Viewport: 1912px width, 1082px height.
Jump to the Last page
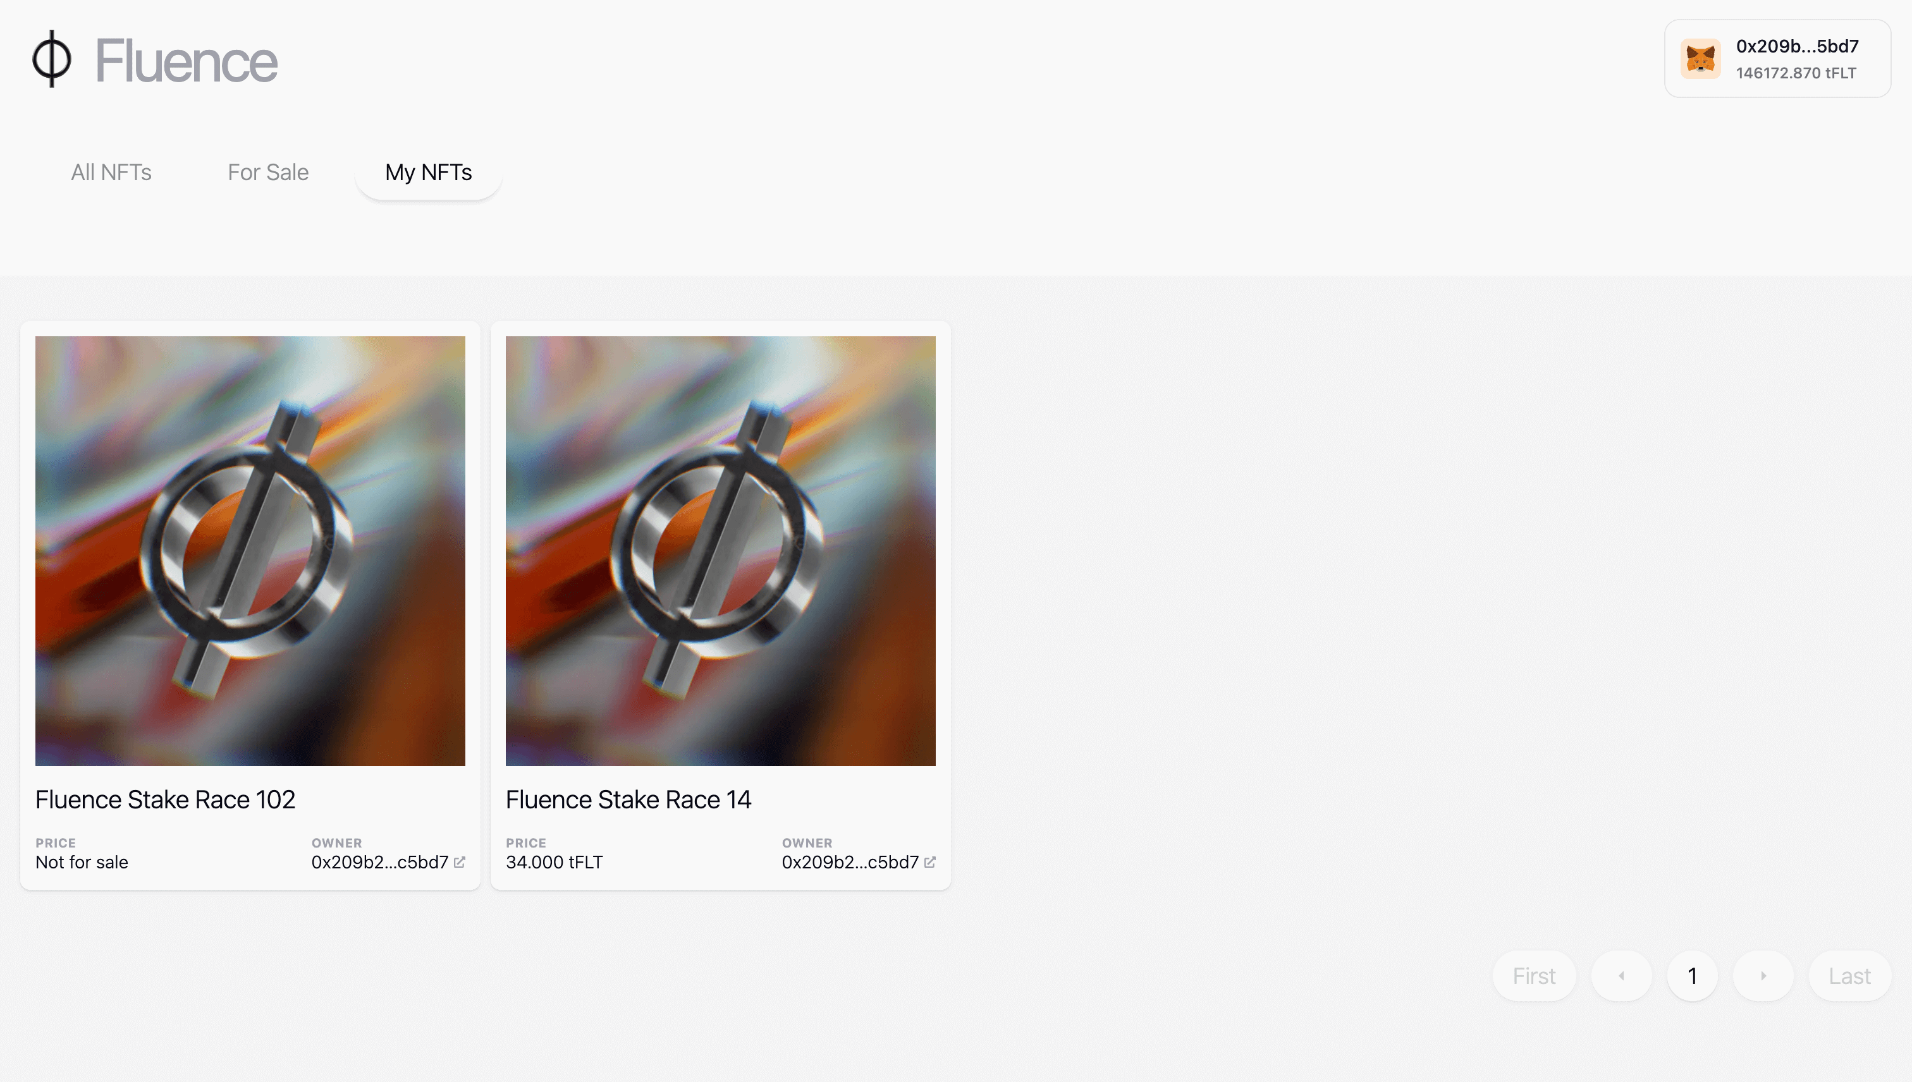(x=1849, y=975)
